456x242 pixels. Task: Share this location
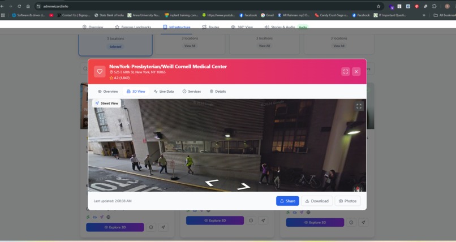[x=287, y=201]
